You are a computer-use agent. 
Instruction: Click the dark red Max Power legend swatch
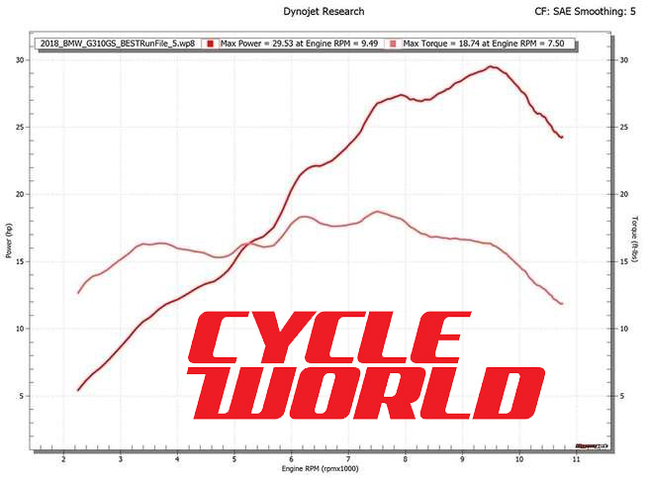212,45
